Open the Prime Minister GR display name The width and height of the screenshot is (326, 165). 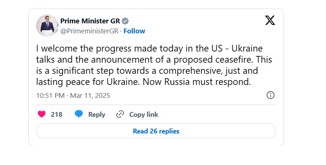coord(90,21)
